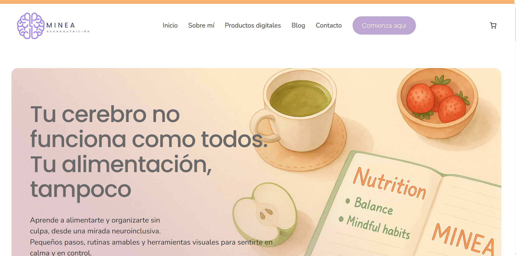Image resolution: width=516 pixels, height=256 pixels.
Task: Open the Productos digitales menu item
Action: point(253,25)
